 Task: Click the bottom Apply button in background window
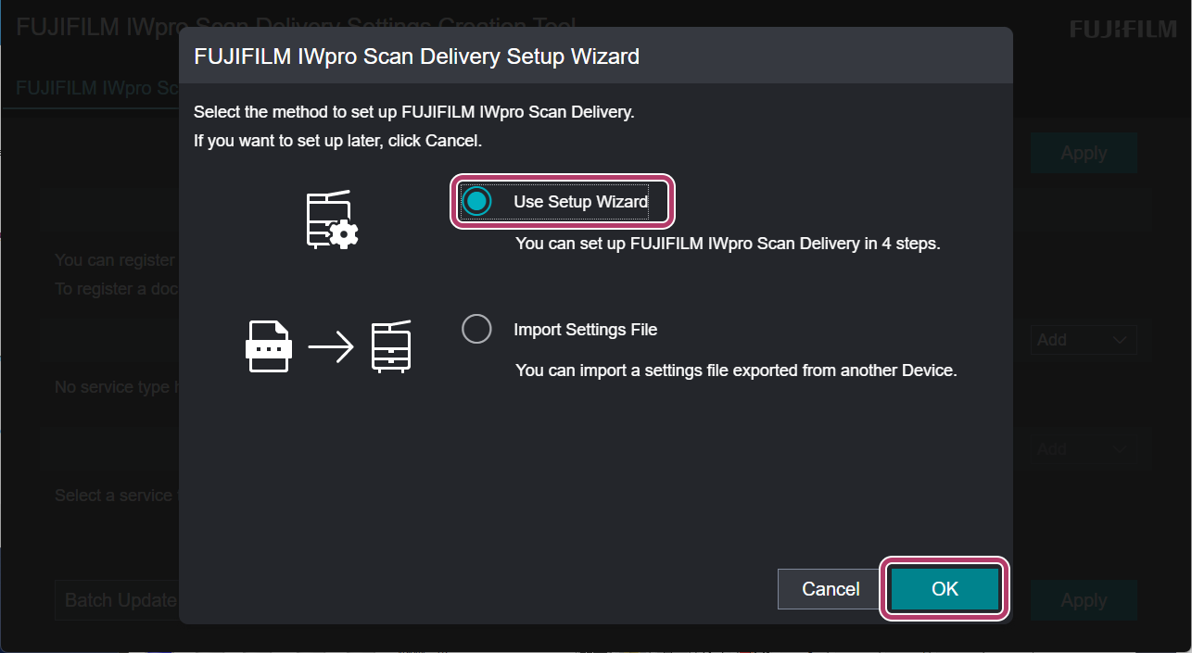1084,600
